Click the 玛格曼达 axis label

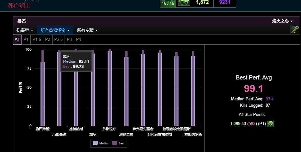(x=59, y=134)
